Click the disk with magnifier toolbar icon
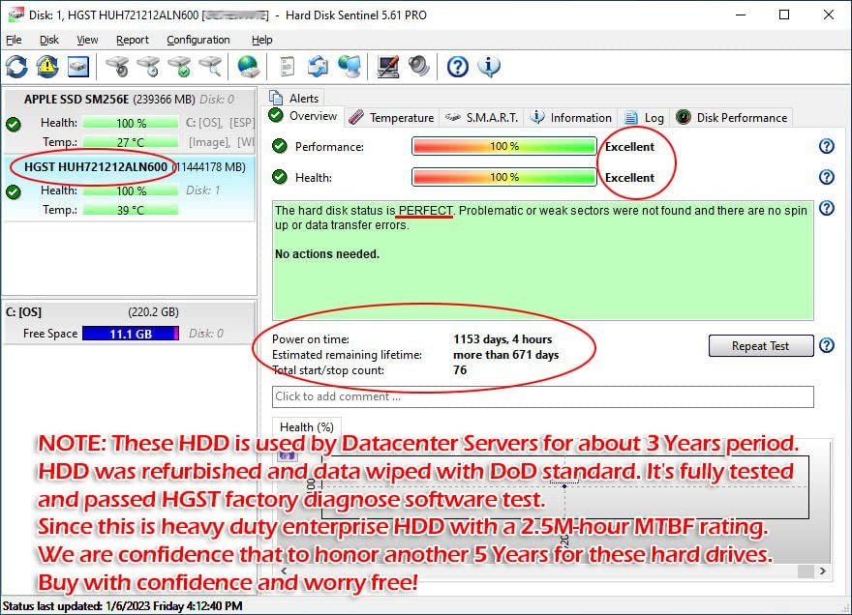 [x=210, y=67]
